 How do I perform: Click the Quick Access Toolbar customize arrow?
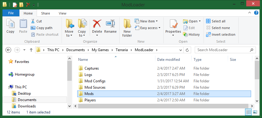(34, 5)
